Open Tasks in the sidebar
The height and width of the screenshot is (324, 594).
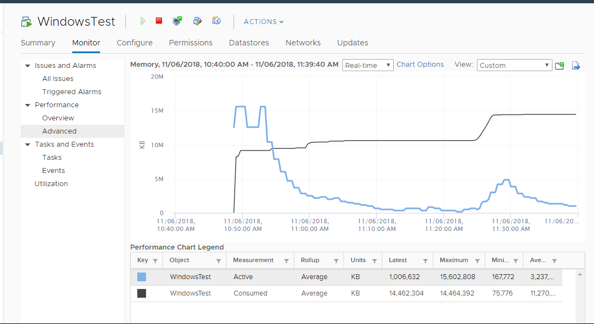click(x=52, y=157)
